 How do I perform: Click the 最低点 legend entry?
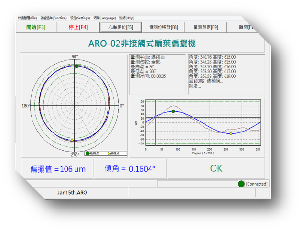coord(114,154)
